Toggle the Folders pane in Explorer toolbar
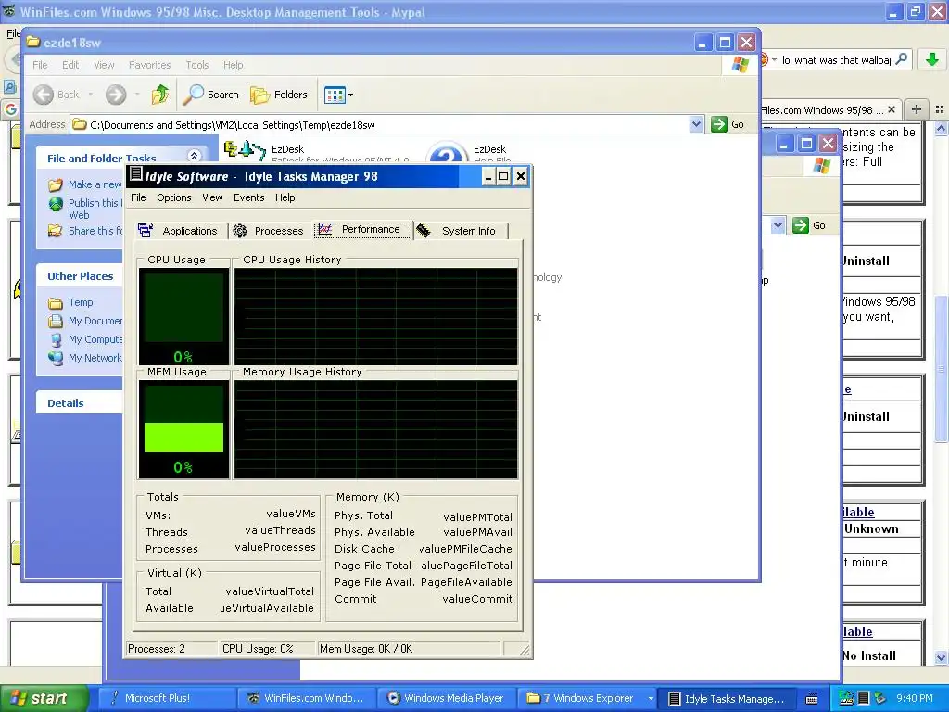This screenshot has width=949, height=712. (279, 95)
